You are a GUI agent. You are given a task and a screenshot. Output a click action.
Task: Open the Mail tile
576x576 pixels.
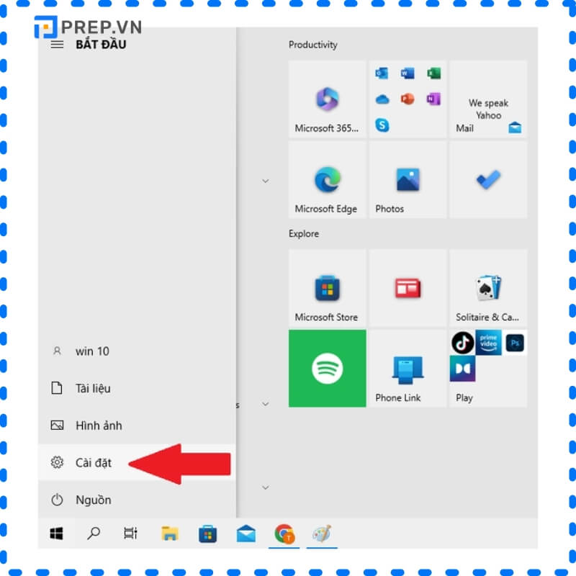pos(488,99)
